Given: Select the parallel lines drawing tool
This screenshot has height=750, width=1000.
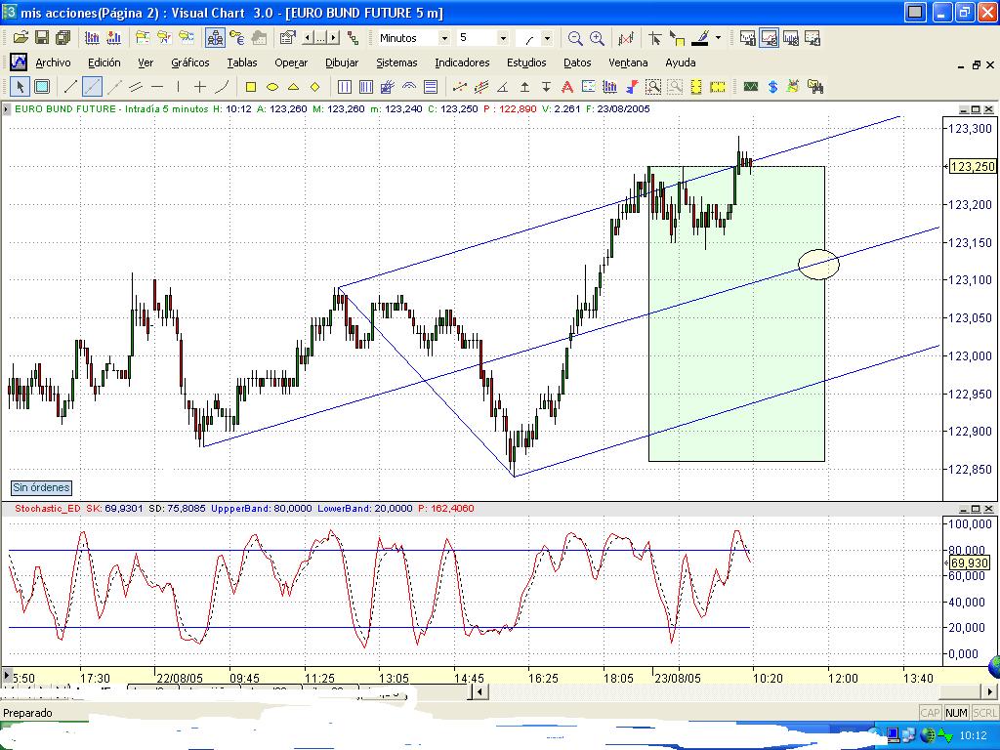Looking at the screenshot, I should (136, 87).
